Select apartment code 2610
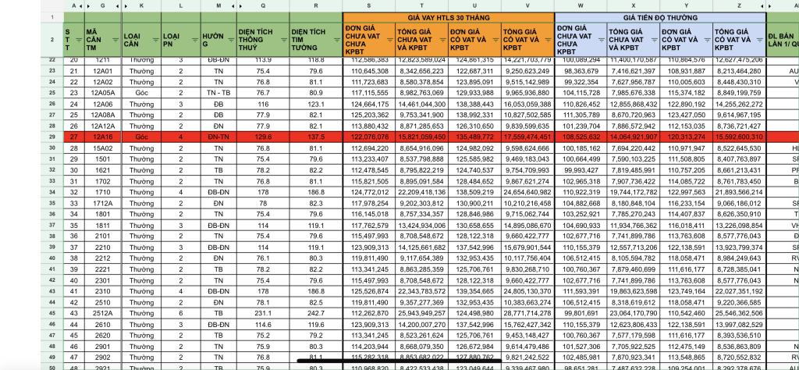799x370 pixels. [103, 325]
